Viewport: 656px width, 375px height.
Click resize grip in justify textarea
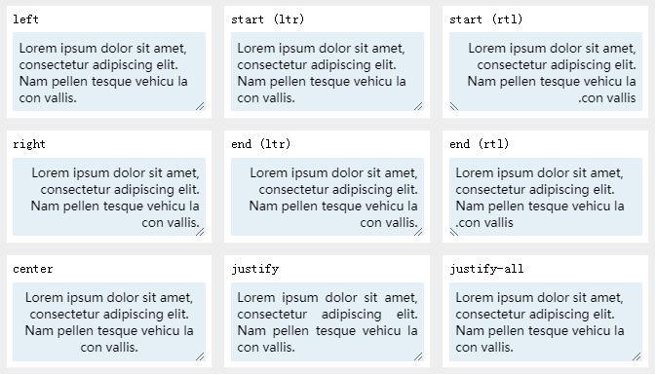(418, 356)
